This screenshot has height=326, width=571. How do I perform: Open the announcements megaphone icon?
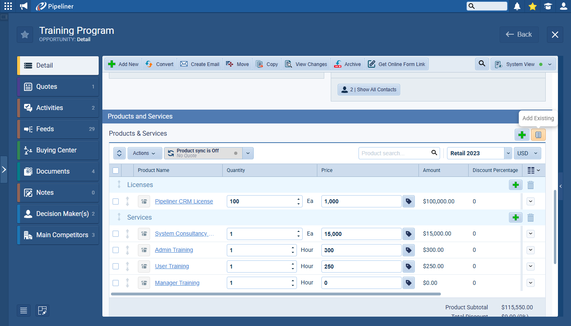[24, 6]
